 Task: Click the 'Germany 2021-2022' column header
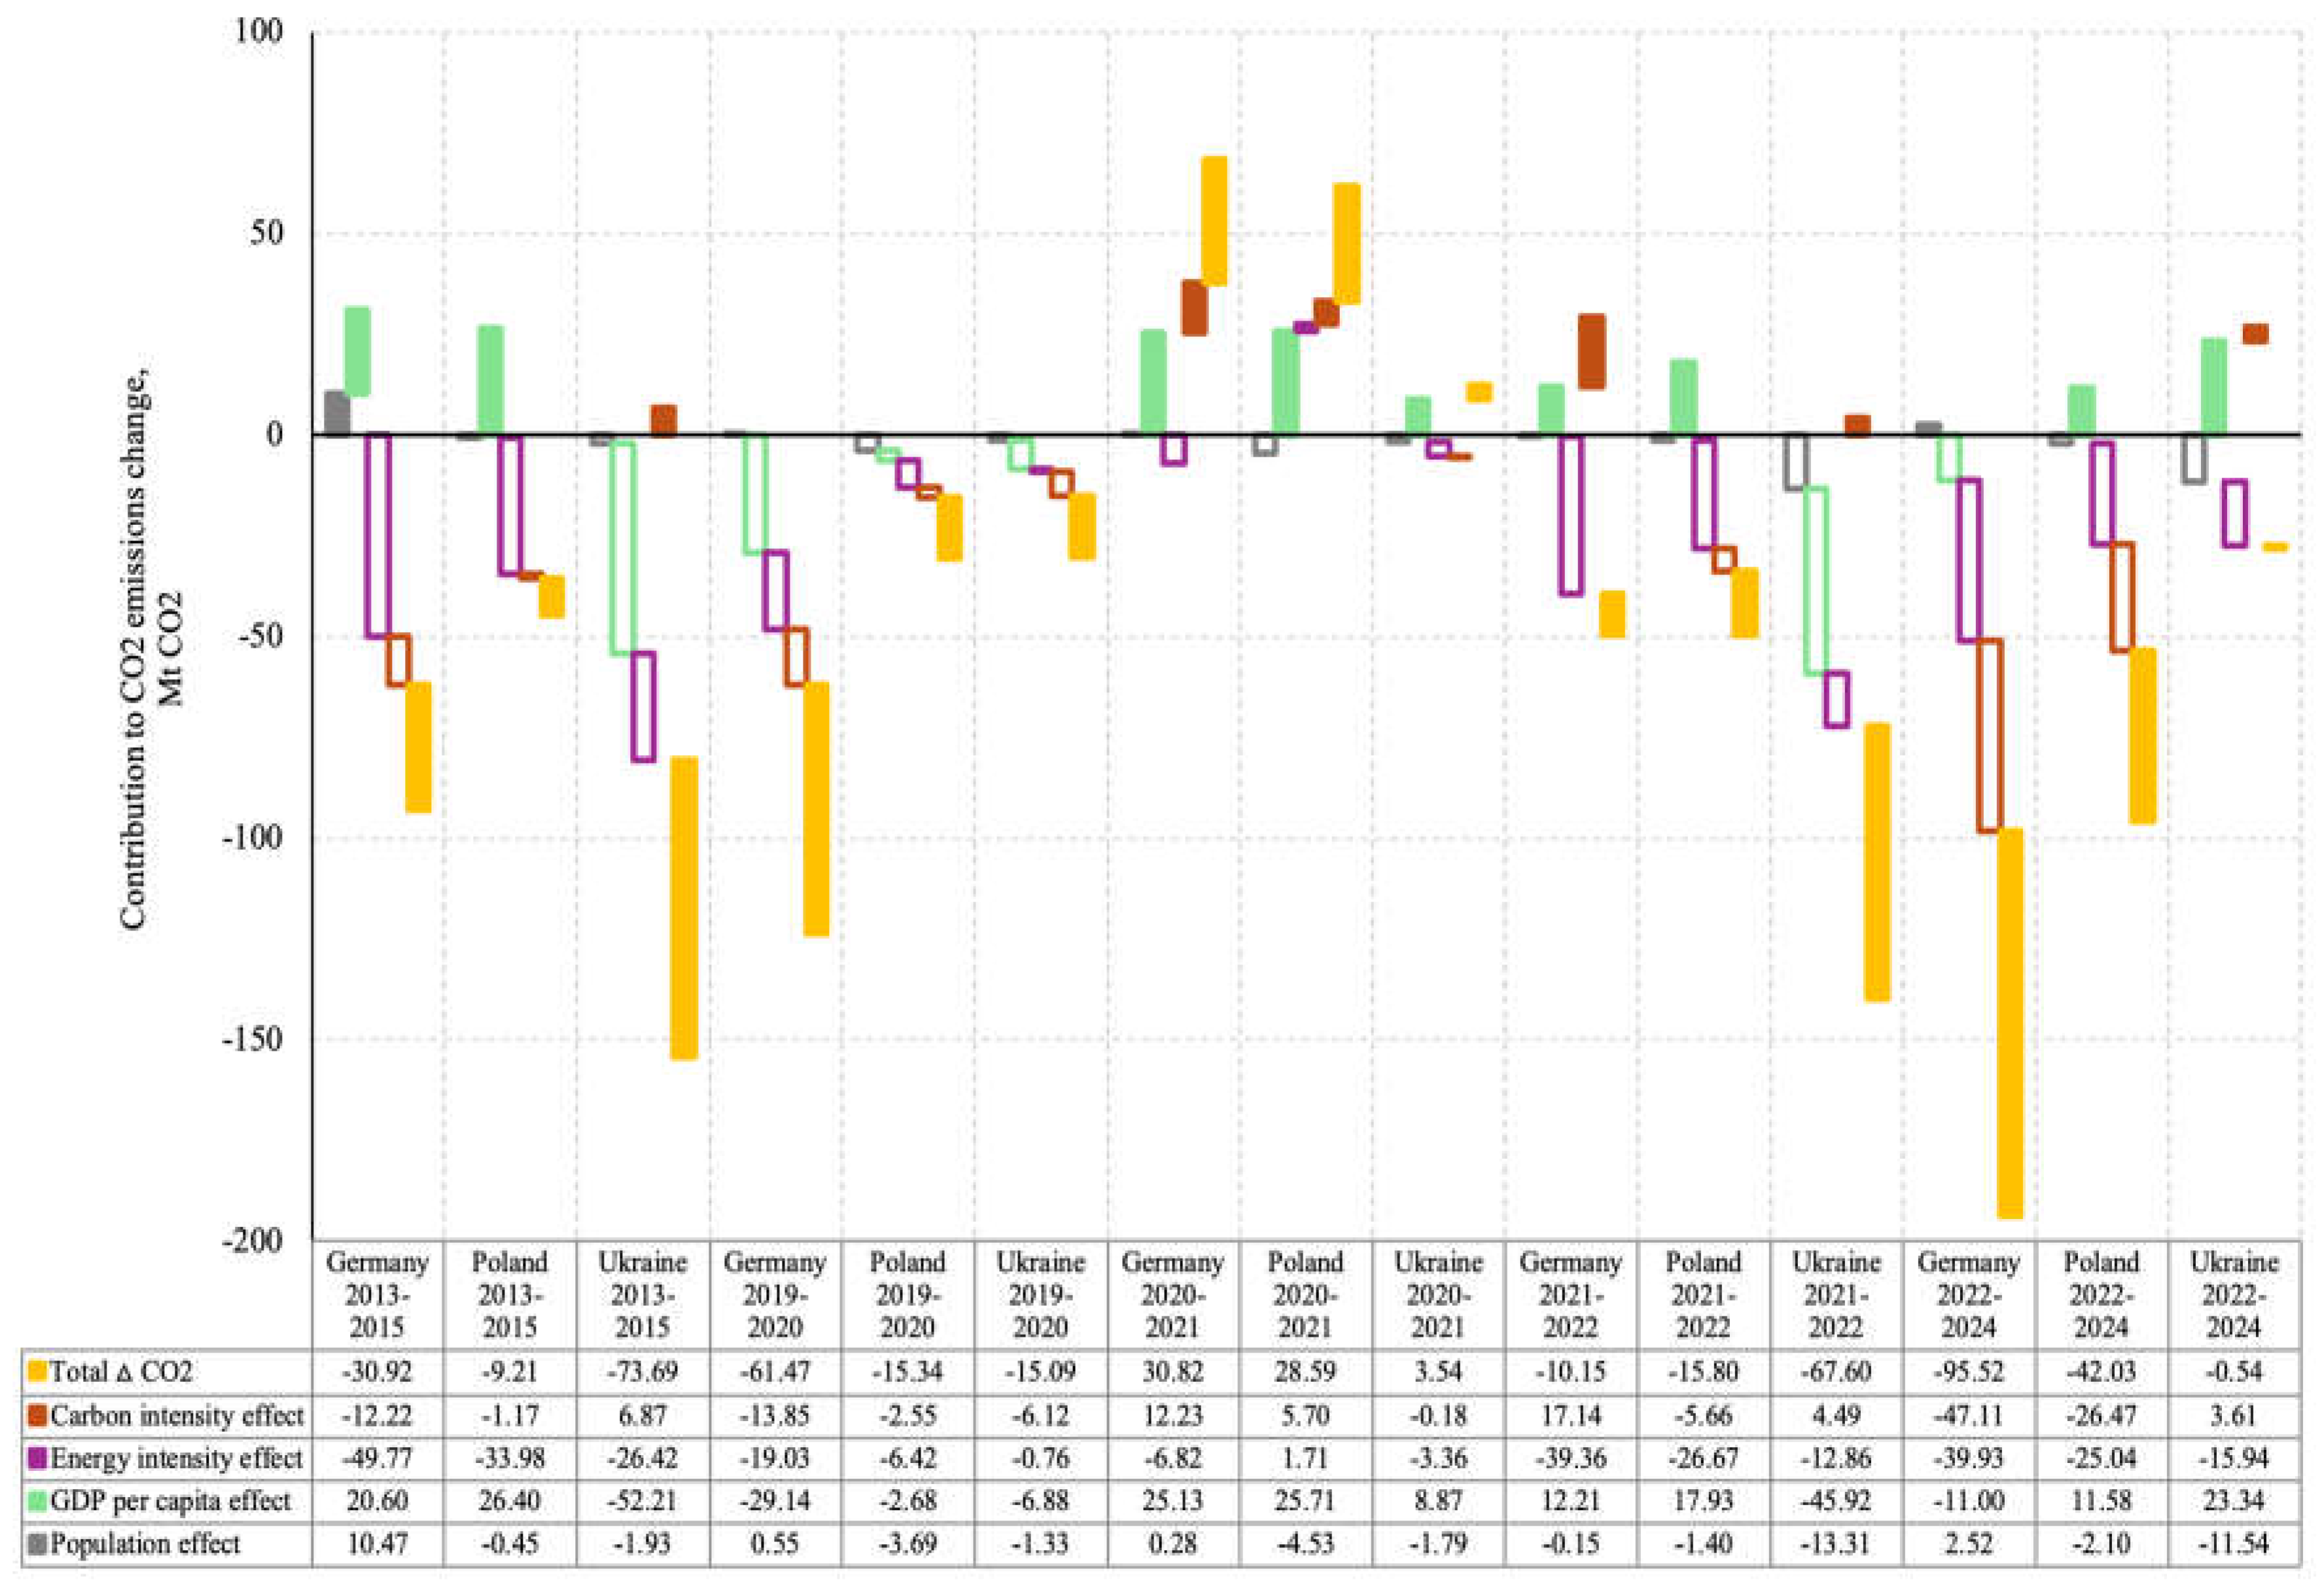(x=1570, y=1294)
